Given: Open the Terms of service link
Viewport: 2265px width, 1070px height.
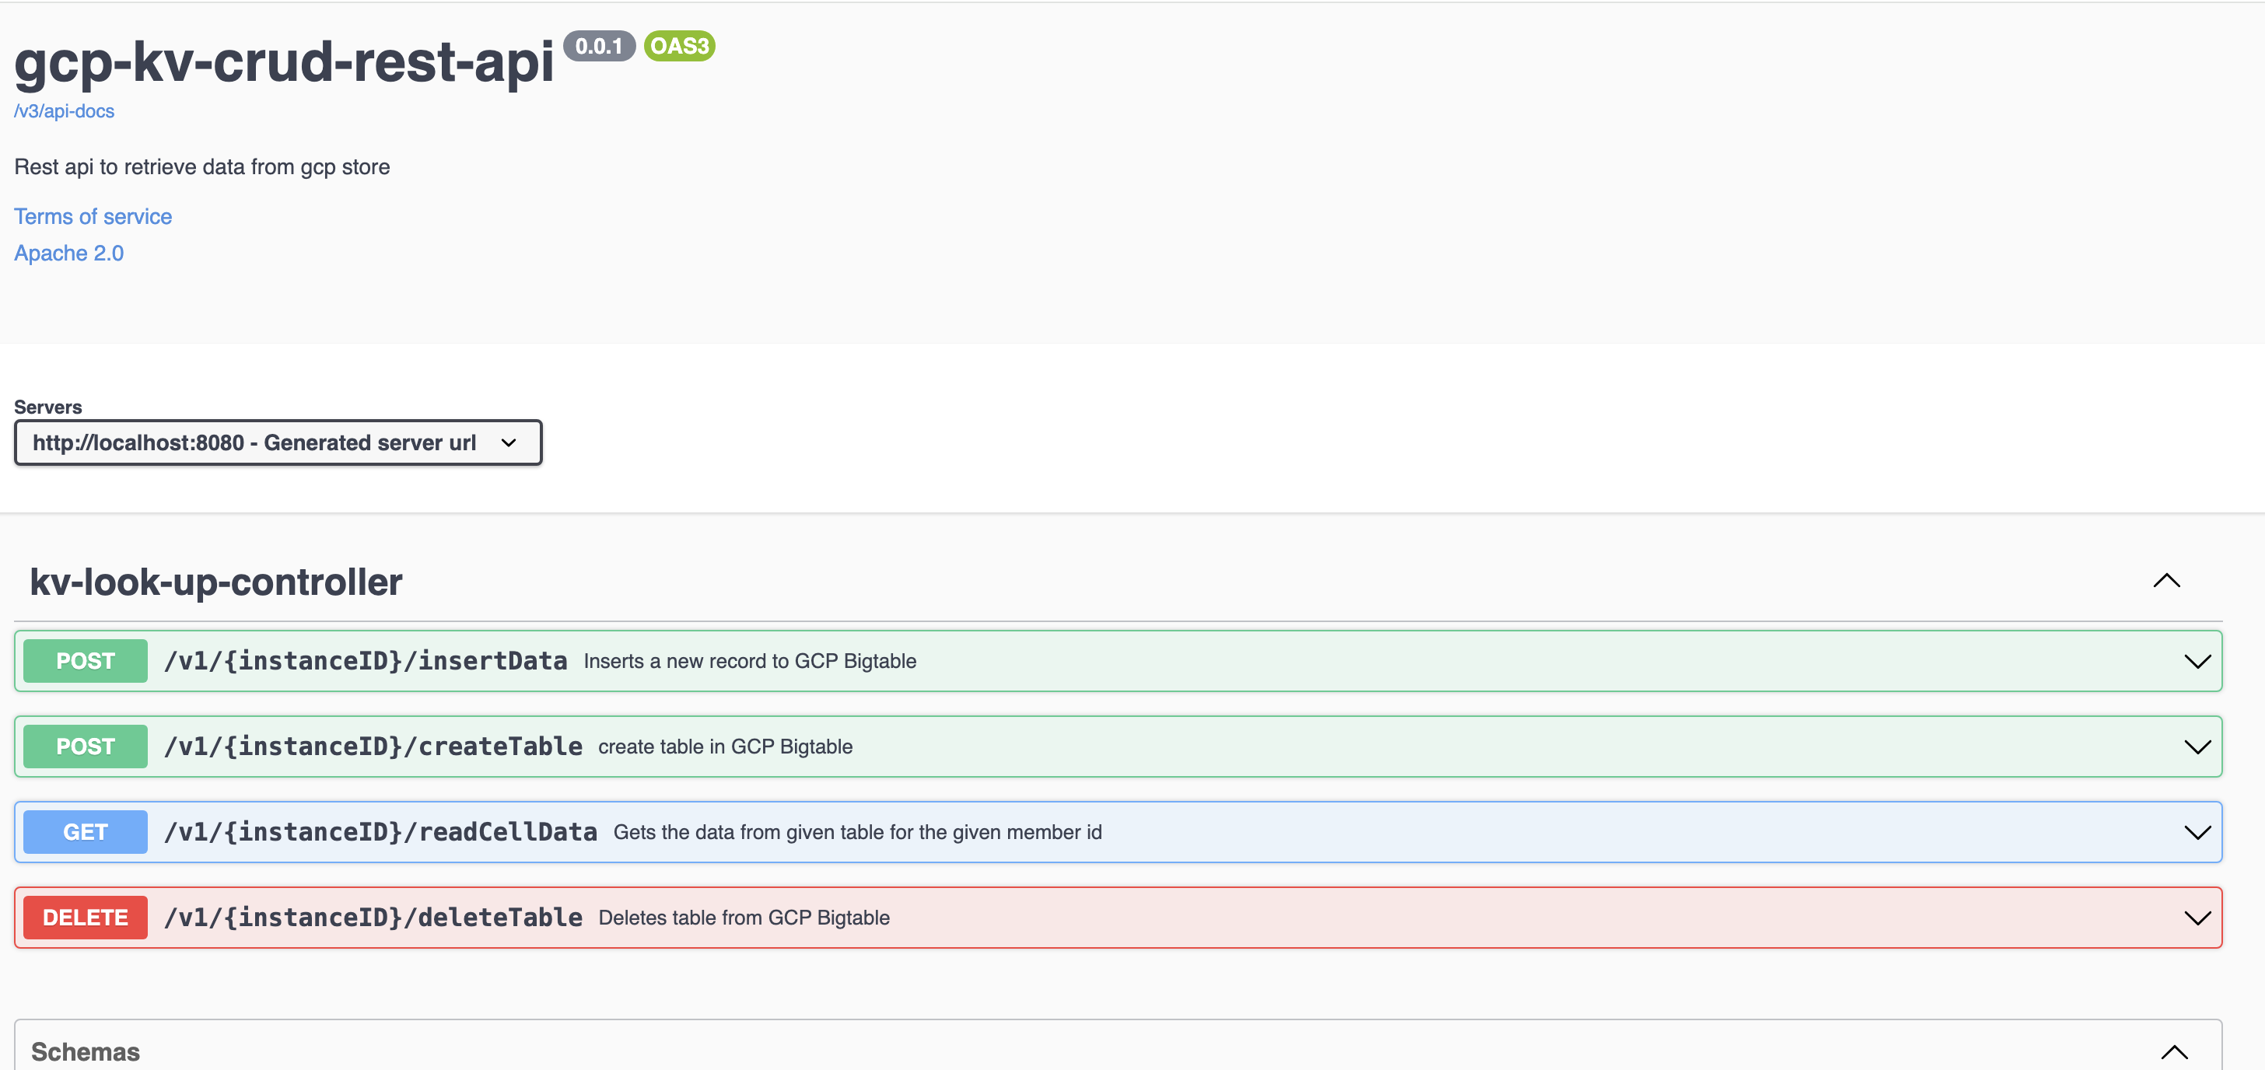Looking at the screenshot, I should [93, 216].
